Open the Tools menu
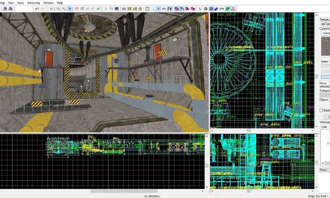330x198 pixels. (20, 3)
